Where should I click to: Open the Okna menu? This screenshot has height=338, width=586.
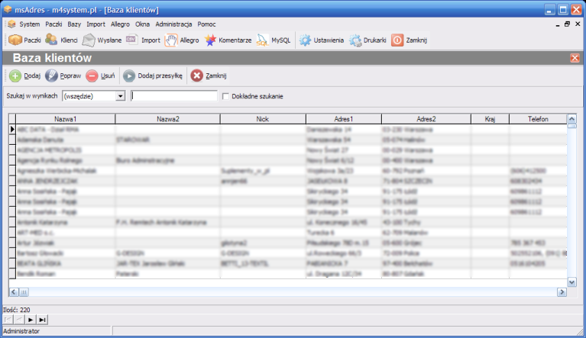pyautogui.click(x=142, y=24)
